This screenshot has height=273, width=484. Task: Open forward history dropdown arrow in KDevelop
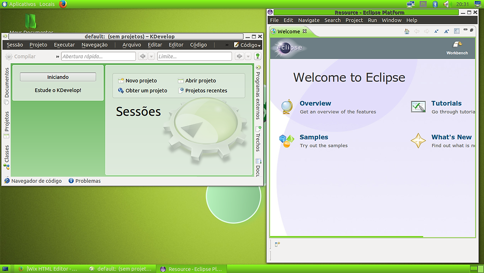(248, 56)
